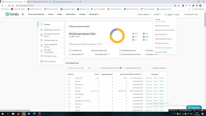Image resolution: width=206 pixels, height=116 pixels.
Task: Open Windows taskbar search
Action: (8, 114)
